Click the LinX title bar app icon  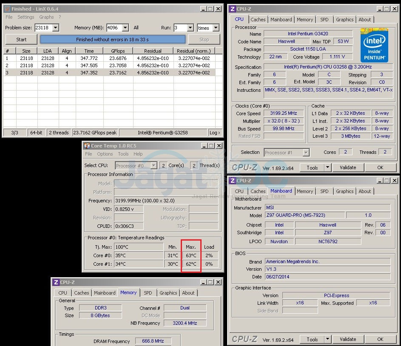pos(7,9)
